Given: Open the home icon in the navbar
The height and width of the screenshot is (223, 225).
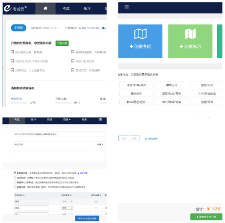Looking at the screenshot, I should click(45, 8).
